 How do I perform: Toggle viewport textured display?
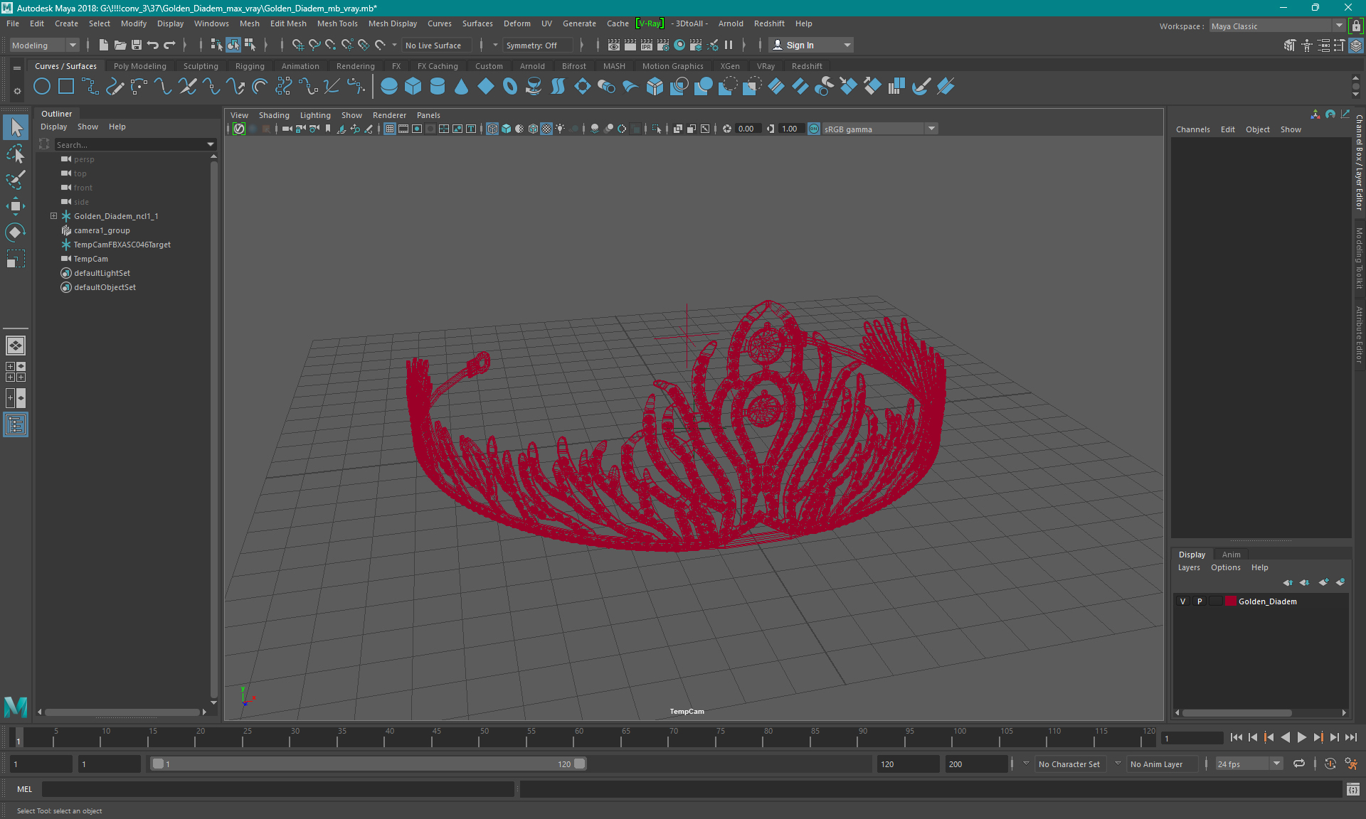coord(546,129)
